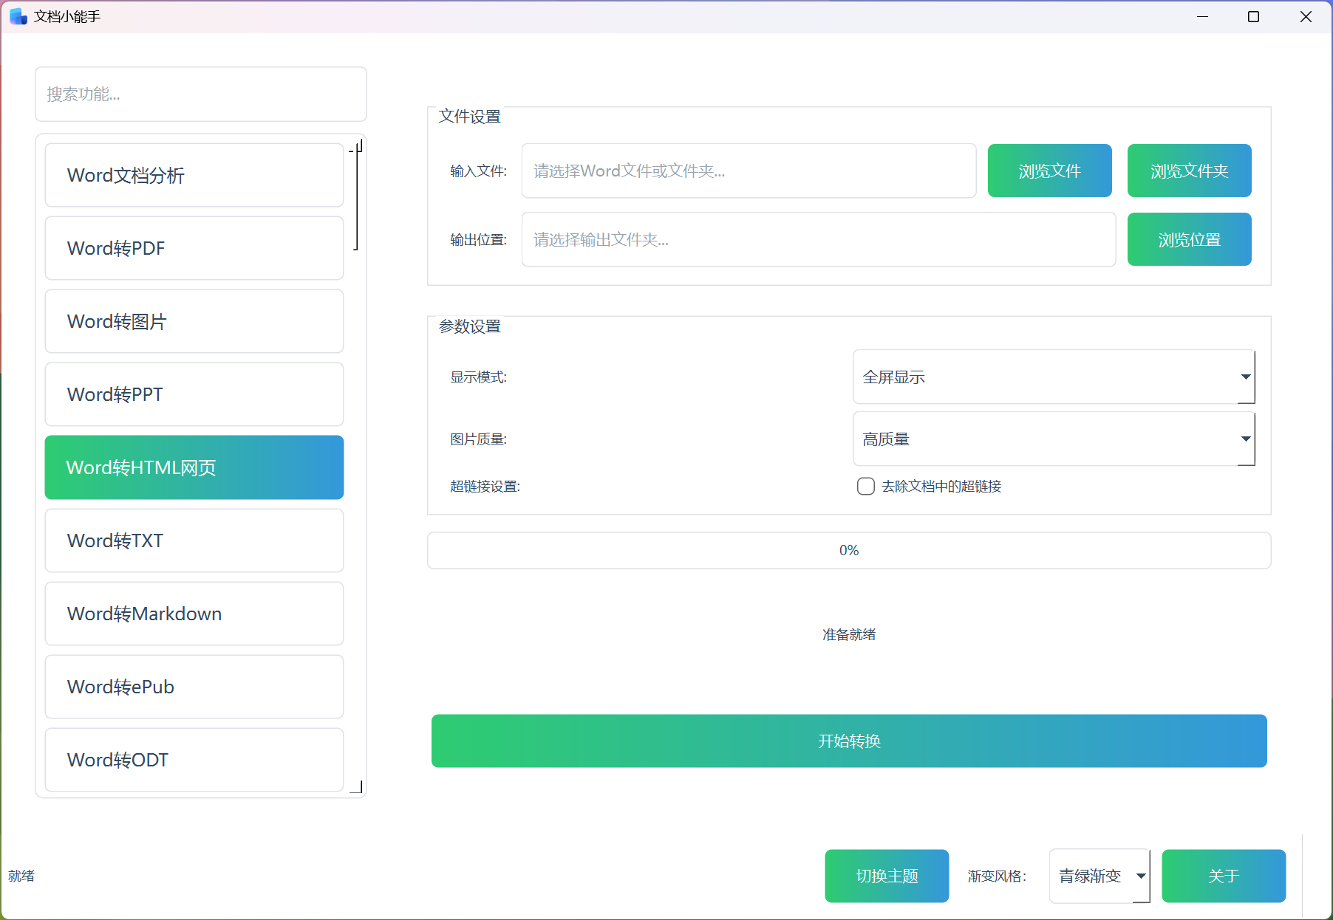Open the 关于 about dialog
Image resolution: width=1333 pixels, height=920 pixels.
click(x=1223, y=876)
